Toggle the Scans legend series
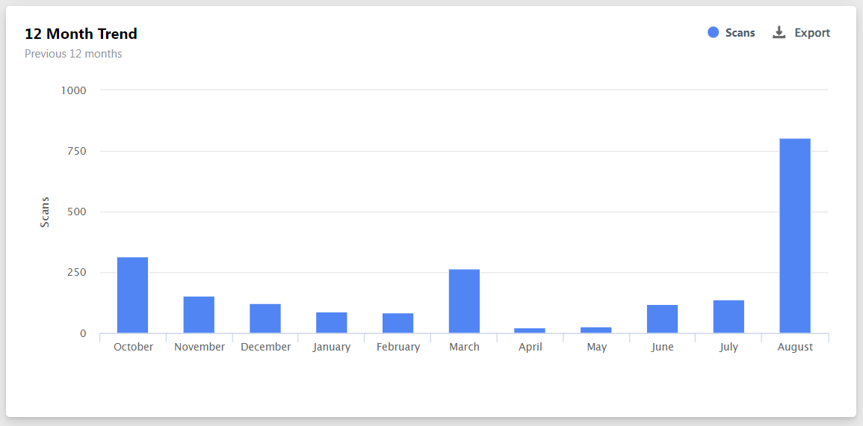863x426 pixels. [x=740, y=33]
